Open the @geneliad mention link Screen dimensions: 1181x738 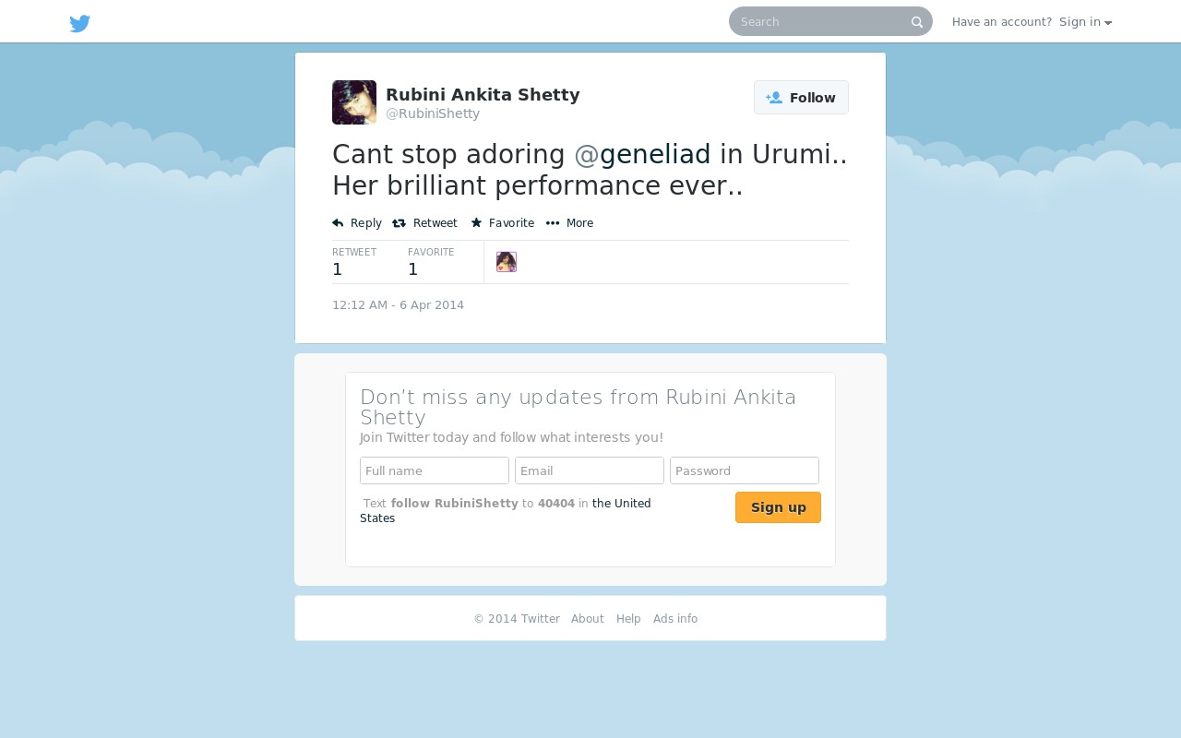642,154
